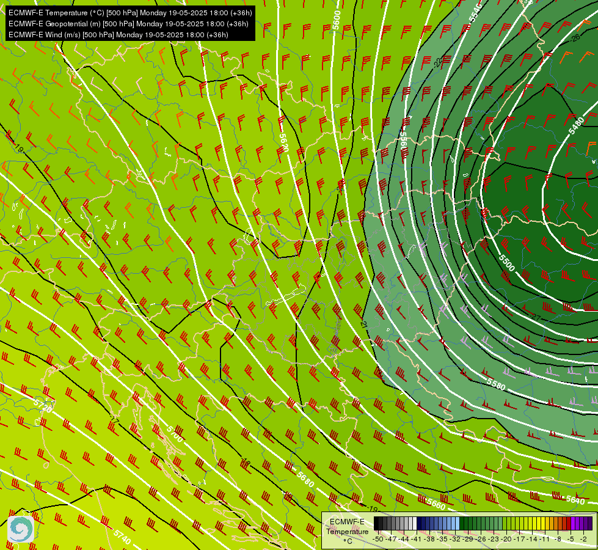
Task: Click the -29 value on the temperature legend
Action: pyautogui.click(x=468, y=539)
